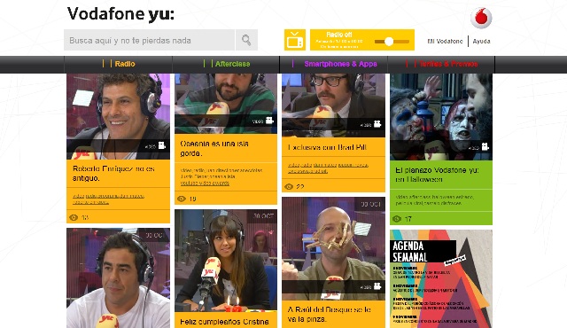This screenshot has width=567, height=328.
Task: Click the Radio off volume slider knob
Action: point(389,42)
